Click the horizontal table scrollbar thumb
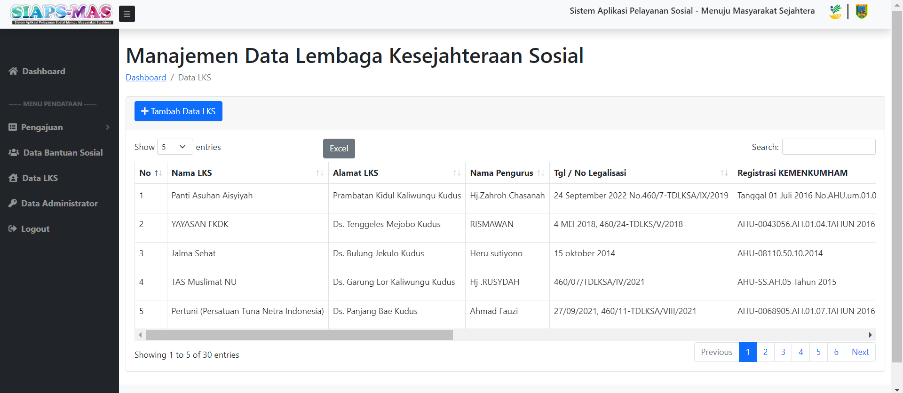 pyautogui.click(x=299, y=335)
